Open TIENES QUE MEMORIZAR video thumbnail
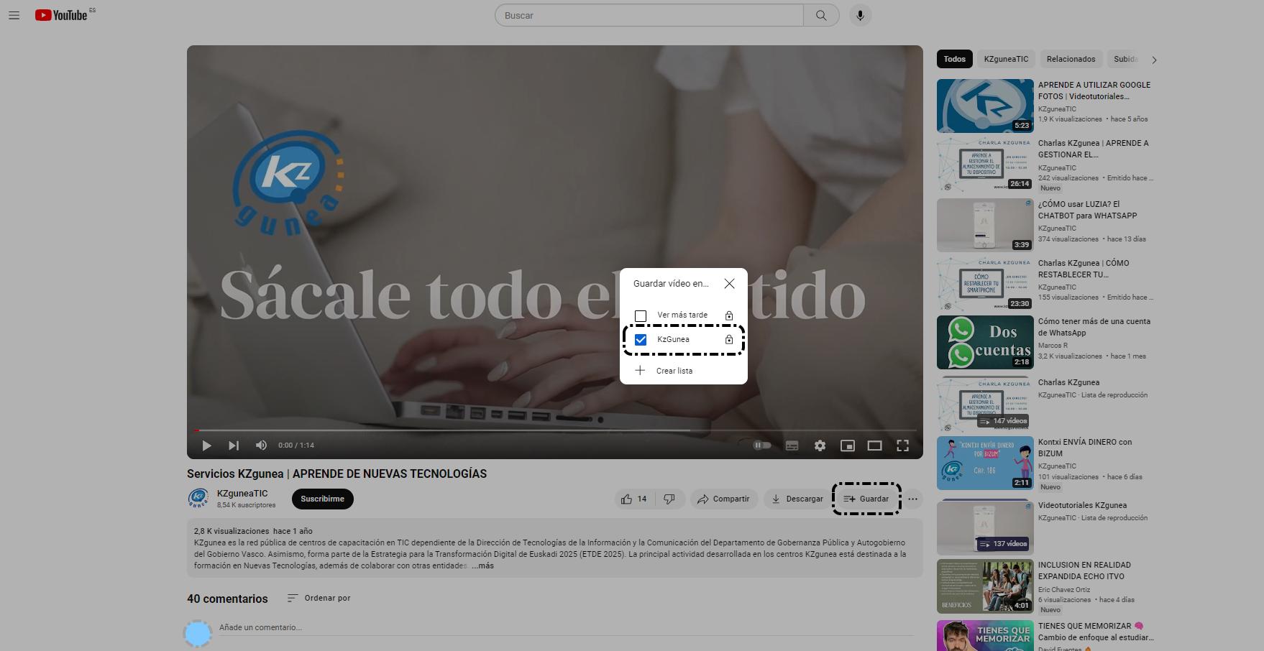Viewport: 1264px width, 651px height. tap(985, 635)
